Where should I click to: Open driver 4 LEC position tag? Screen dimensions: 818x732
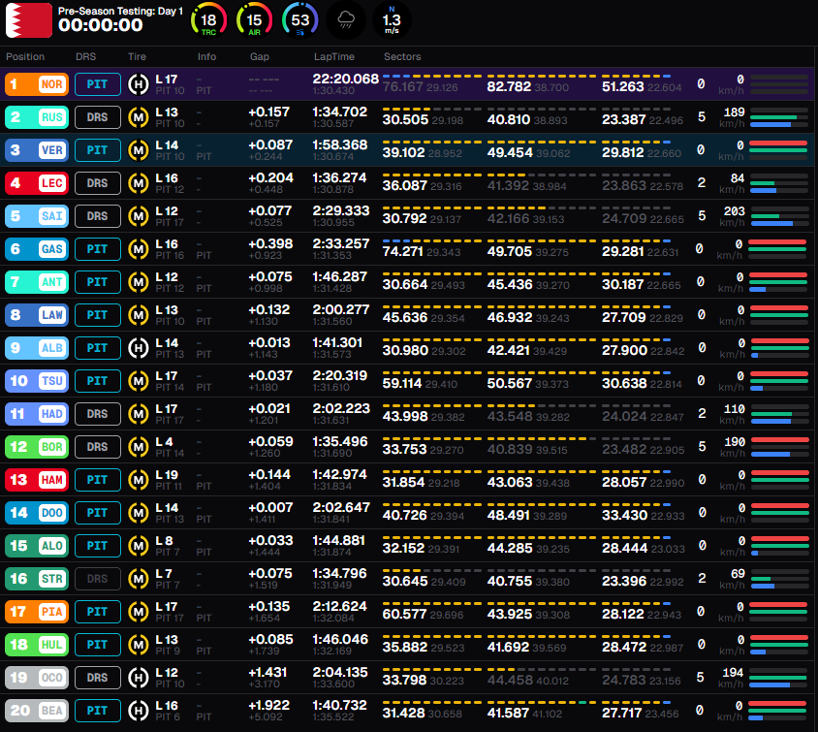click(37, 183)
